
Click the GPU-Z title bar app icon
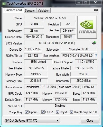pos(4,4)
